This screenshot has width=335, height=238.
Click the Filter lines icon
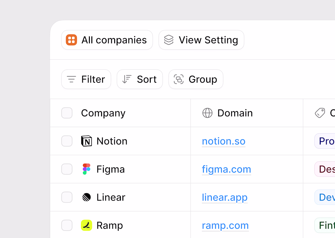click(71, 79)
